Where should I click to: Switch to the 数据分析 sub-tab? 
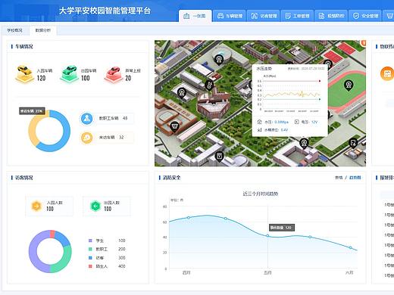(43, 30)
